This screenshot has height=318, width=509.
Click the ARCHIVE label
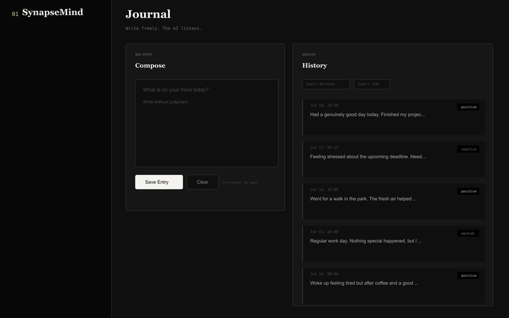pyautogui.click(x=309, y=54)
